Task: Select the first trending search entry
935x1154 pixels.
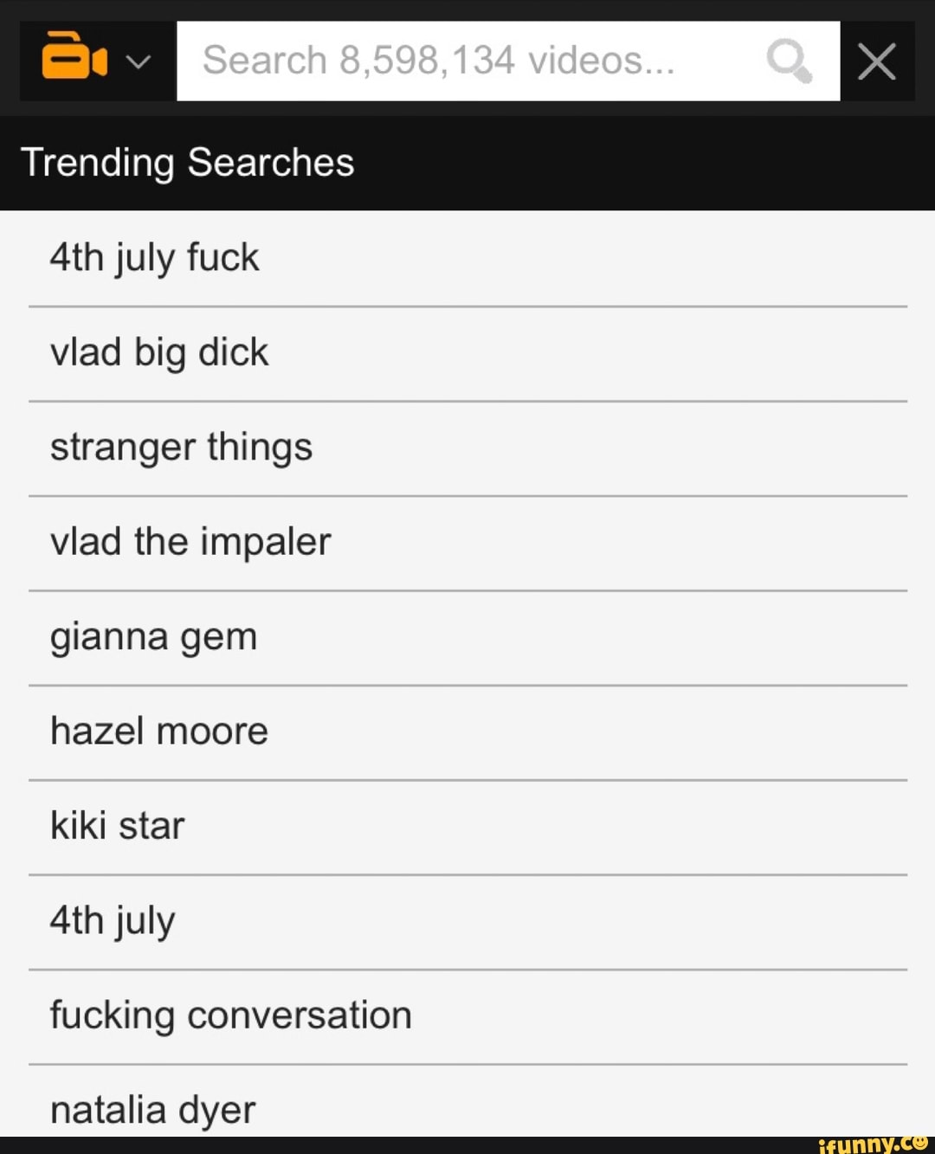Action: 155,258
